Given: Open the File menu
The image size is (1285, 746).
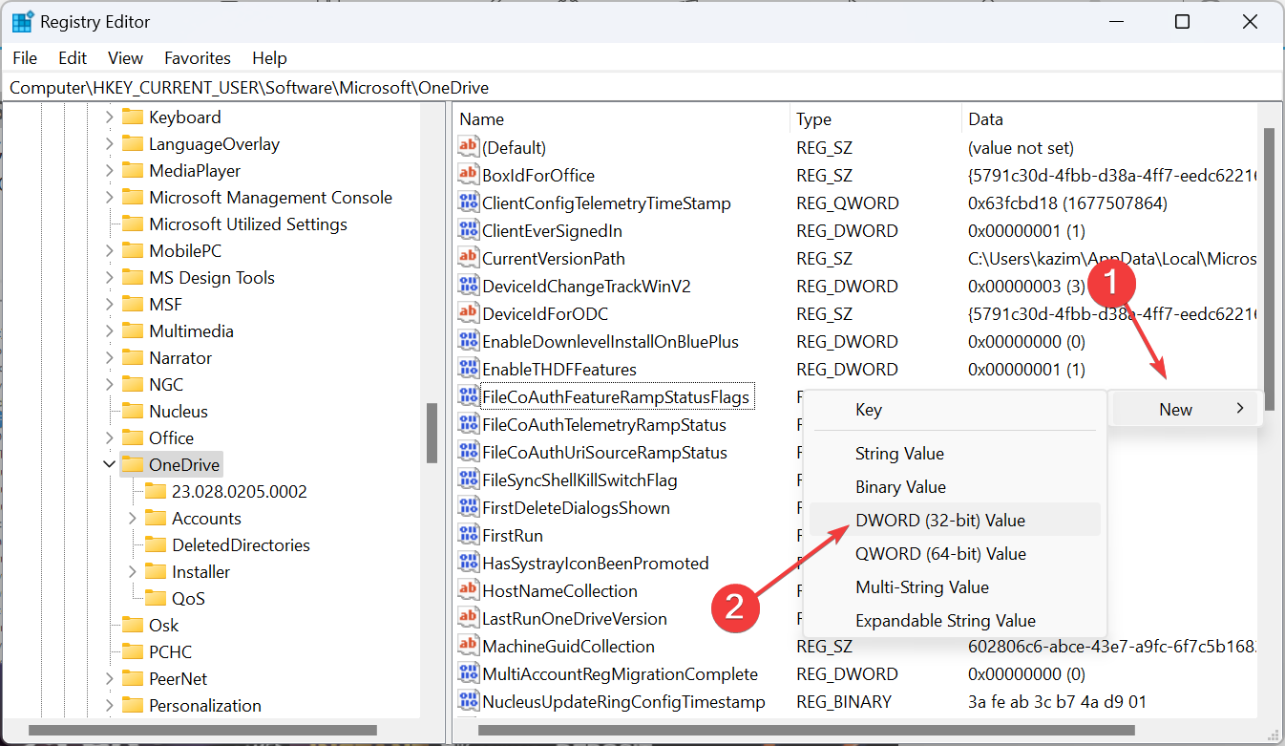Looking at the screenshot, I should click(25, 58).
